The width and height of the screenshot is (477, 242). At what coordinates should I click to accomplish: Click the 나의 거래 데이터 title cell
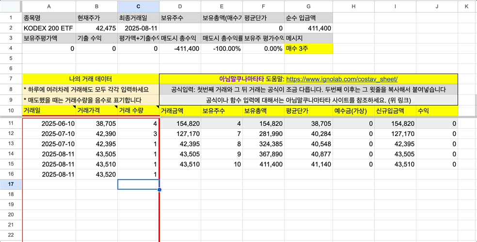91,79
